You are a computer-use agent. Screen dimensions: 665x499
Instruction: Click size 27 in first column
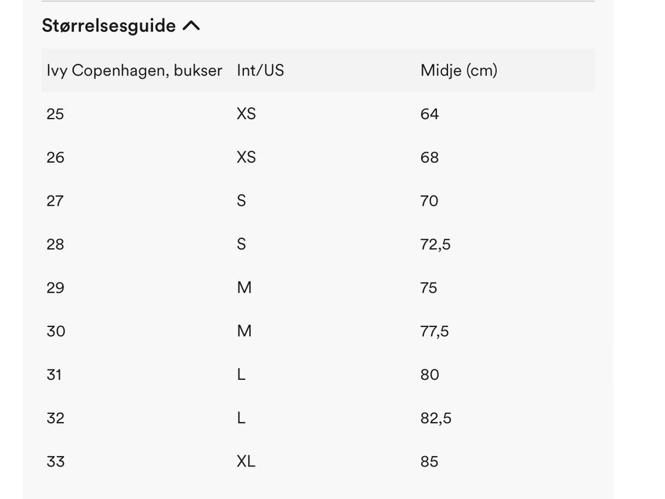coord(55,201)
